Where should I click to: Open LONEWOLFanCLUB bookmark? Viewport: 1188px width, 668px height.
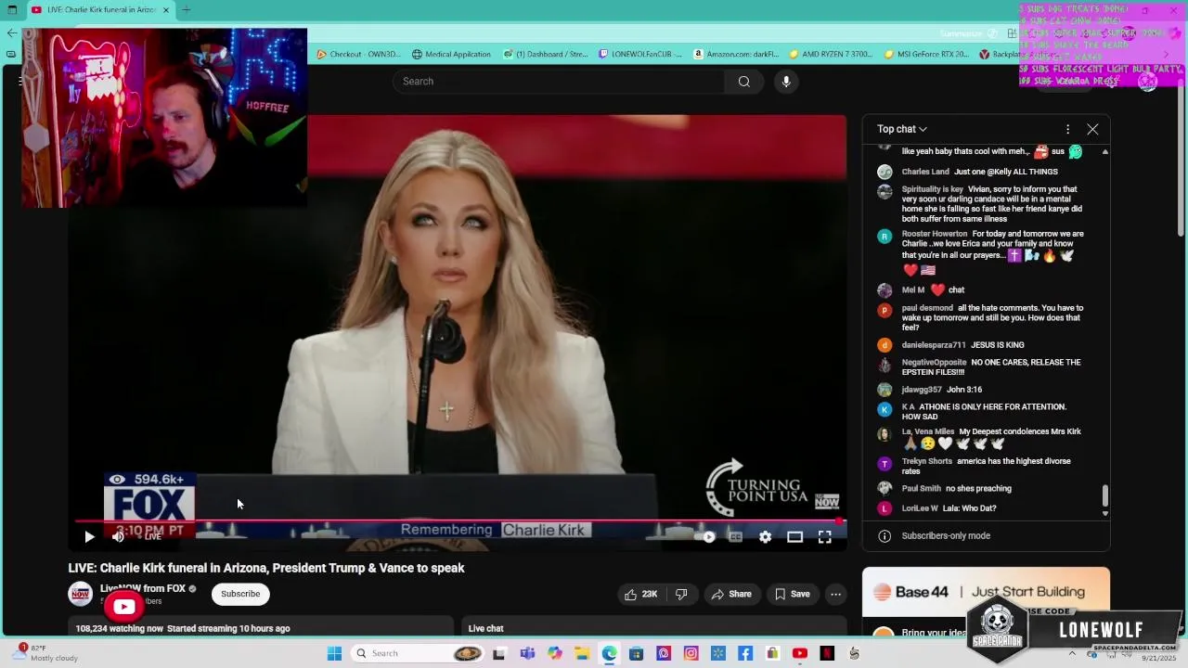641,54
